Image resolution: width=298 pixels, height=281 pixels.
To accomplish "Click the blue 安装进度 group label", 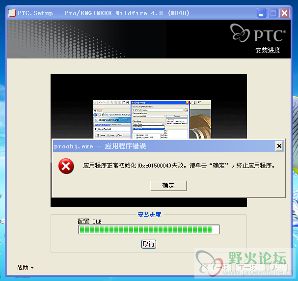I will [x=149, y=215].
